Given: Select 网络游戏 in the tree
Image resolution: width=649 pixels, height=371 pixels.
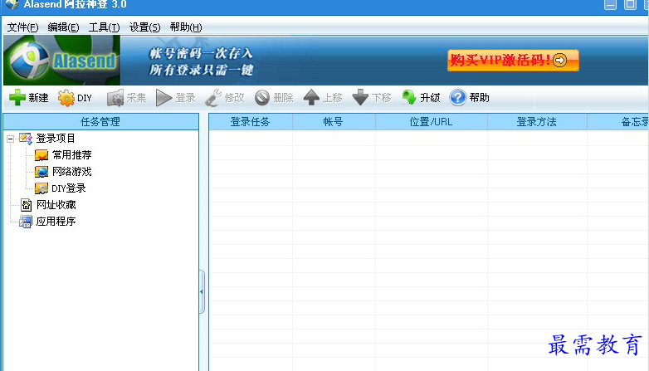Looking at the screenshot, I should pos(72,172).
